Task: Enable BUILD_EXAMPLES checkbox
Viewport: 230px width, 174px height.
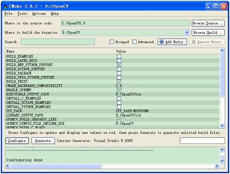Action: (119, 56)
